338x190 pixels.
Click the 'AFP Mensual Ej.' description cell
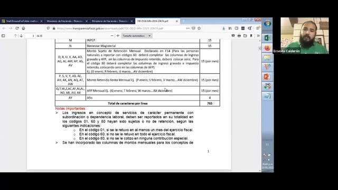pos(143,91)
